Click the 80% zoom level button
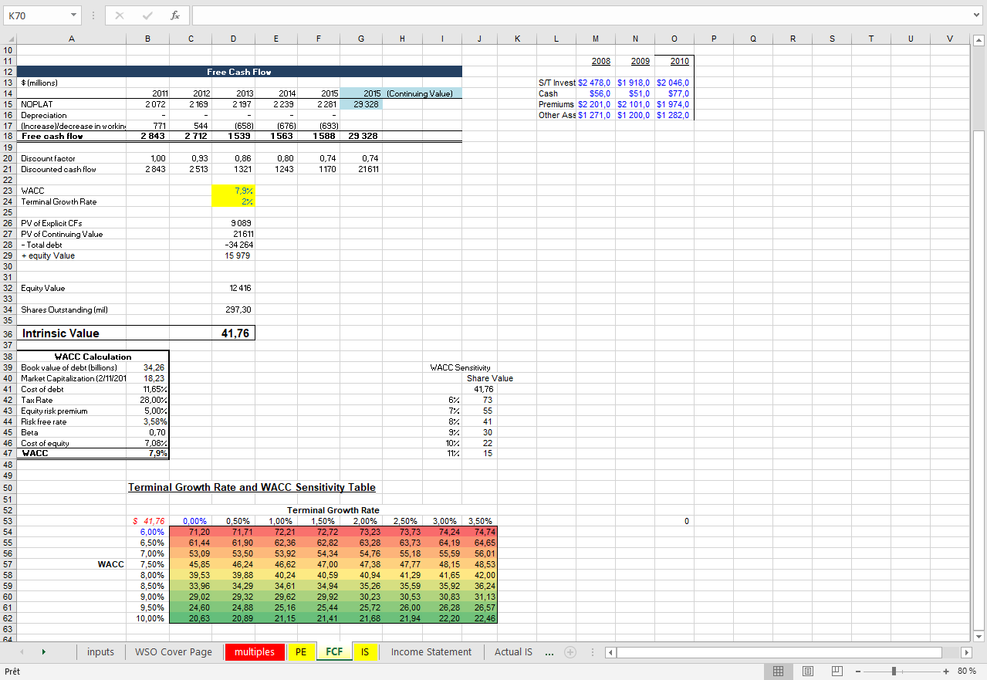Viewport: 987px width, 680px height. 965,671
